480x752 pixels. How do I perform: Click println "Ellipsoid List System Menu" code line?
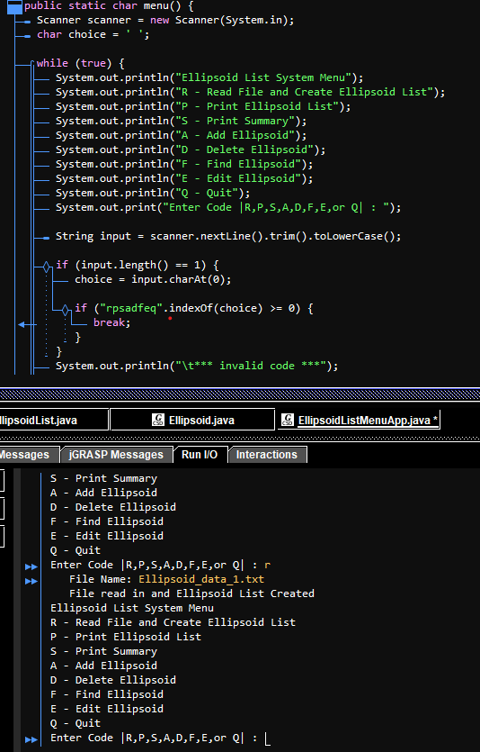209,77
